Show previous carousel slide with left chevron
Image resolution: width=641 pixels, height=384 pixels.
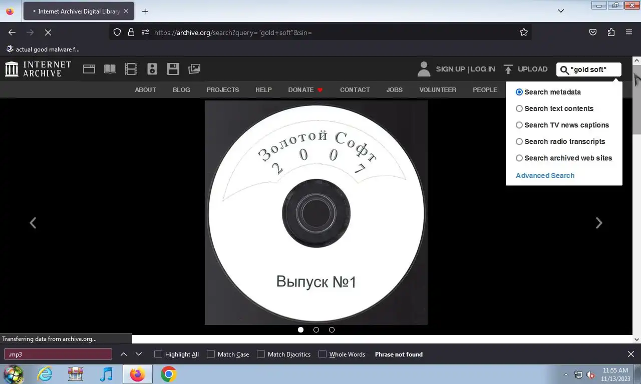33,223
